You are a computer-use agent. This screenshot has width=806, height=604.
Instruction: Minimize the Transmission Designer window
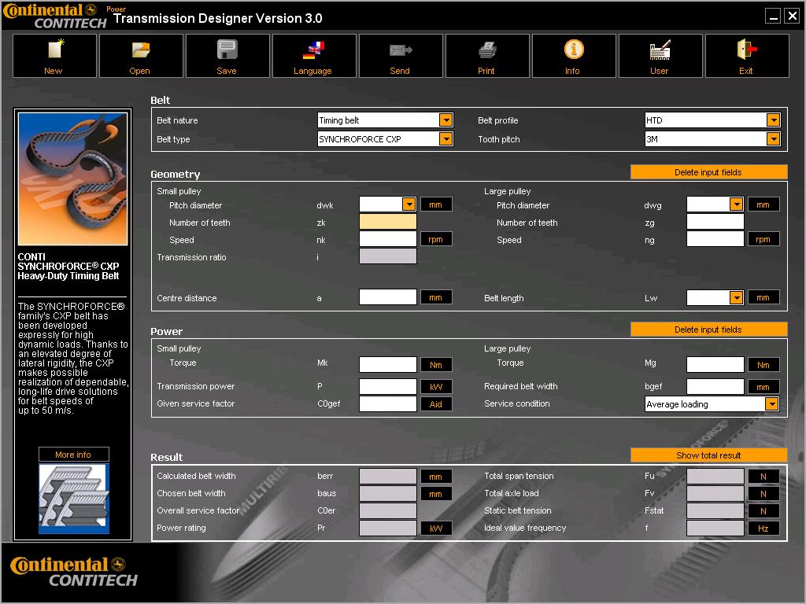773,17
